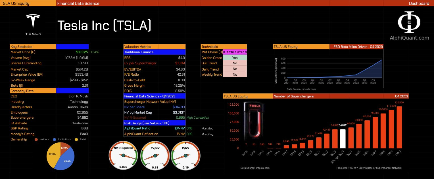Image resolution: width=434 pixels, height=179 pixels.
Task: Click the FSD miles driven line chart area
Action: point(334,68)
